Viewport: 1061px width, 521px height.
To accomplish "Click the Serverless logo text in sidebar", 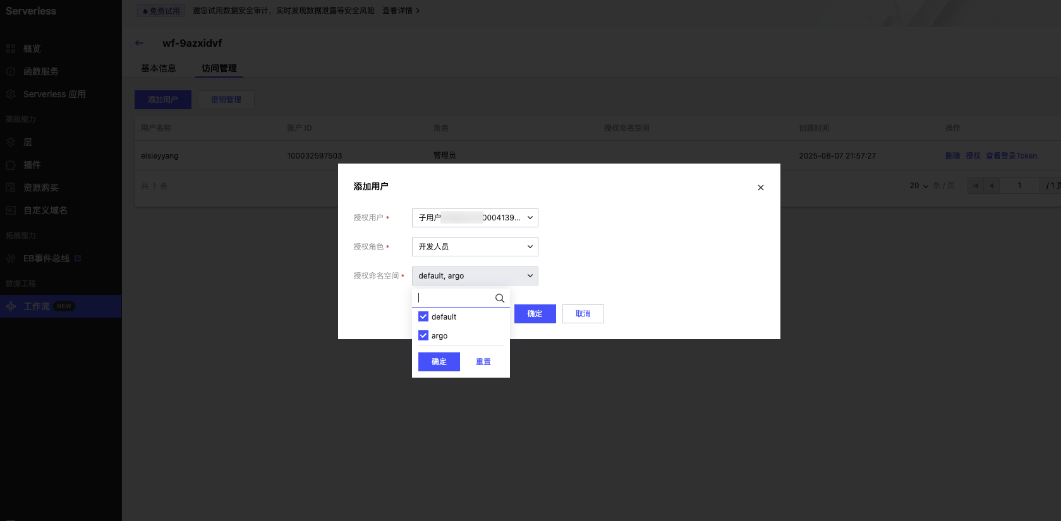I will click(x=31, y=11).
